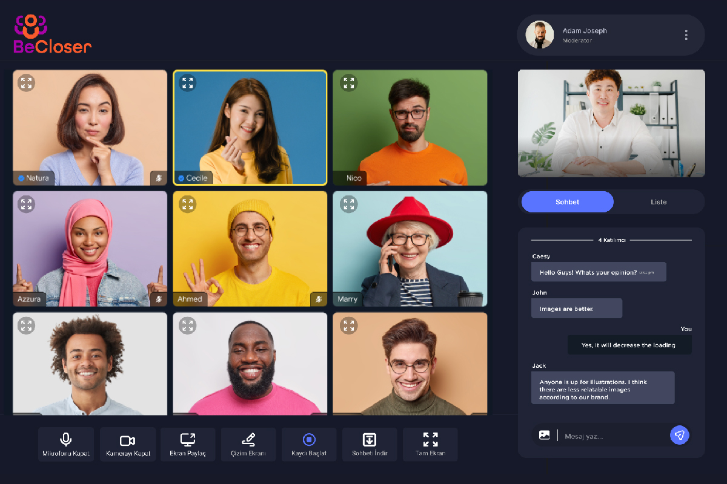This screenshot has height=484, width=727.
Task: Open the three-dot menu beside Adam Joseph
Action: point(686,35)
